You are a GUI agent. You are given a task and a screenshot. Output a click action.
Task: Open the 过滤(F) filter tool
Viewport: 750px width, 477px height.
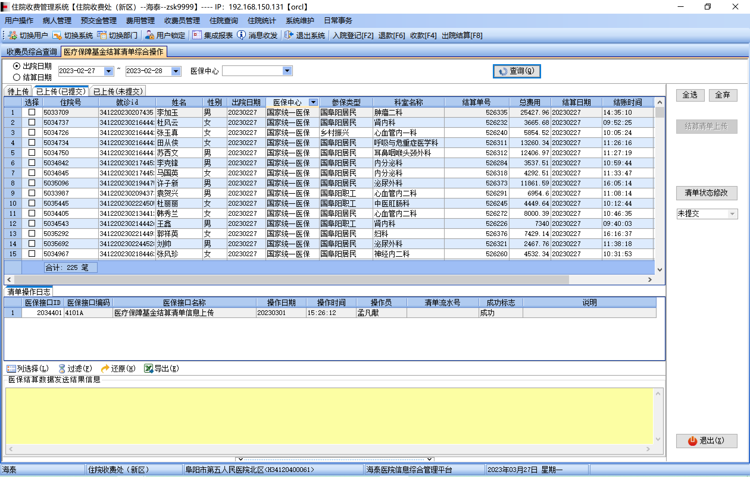click(x=62, y=369)
